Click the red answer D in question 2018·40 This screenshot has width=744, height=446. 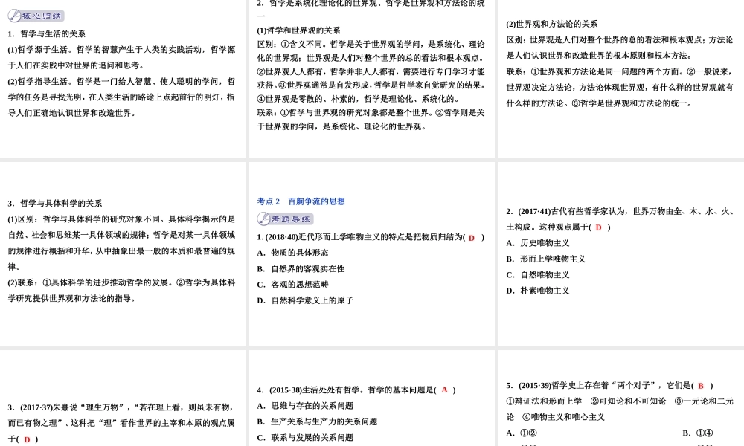click(472, 238)
